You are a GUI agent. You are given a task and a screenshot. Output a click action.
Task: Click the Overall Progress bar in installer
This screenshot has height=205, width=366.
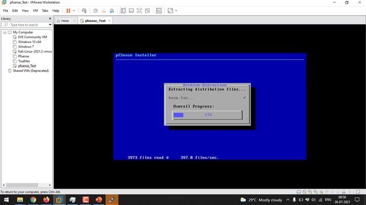207,115
